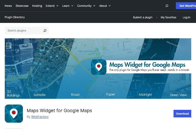Click the Maps Widget plugin pin icon

(x=14, y=114)
